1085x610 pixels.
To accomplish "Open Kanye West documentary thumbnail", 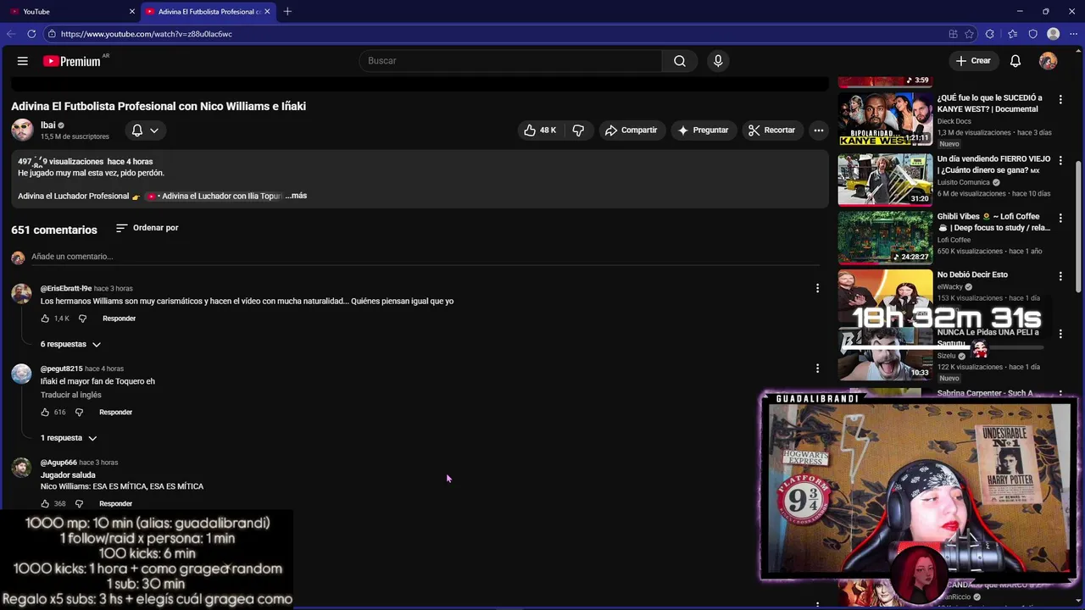I will (885, 119).
